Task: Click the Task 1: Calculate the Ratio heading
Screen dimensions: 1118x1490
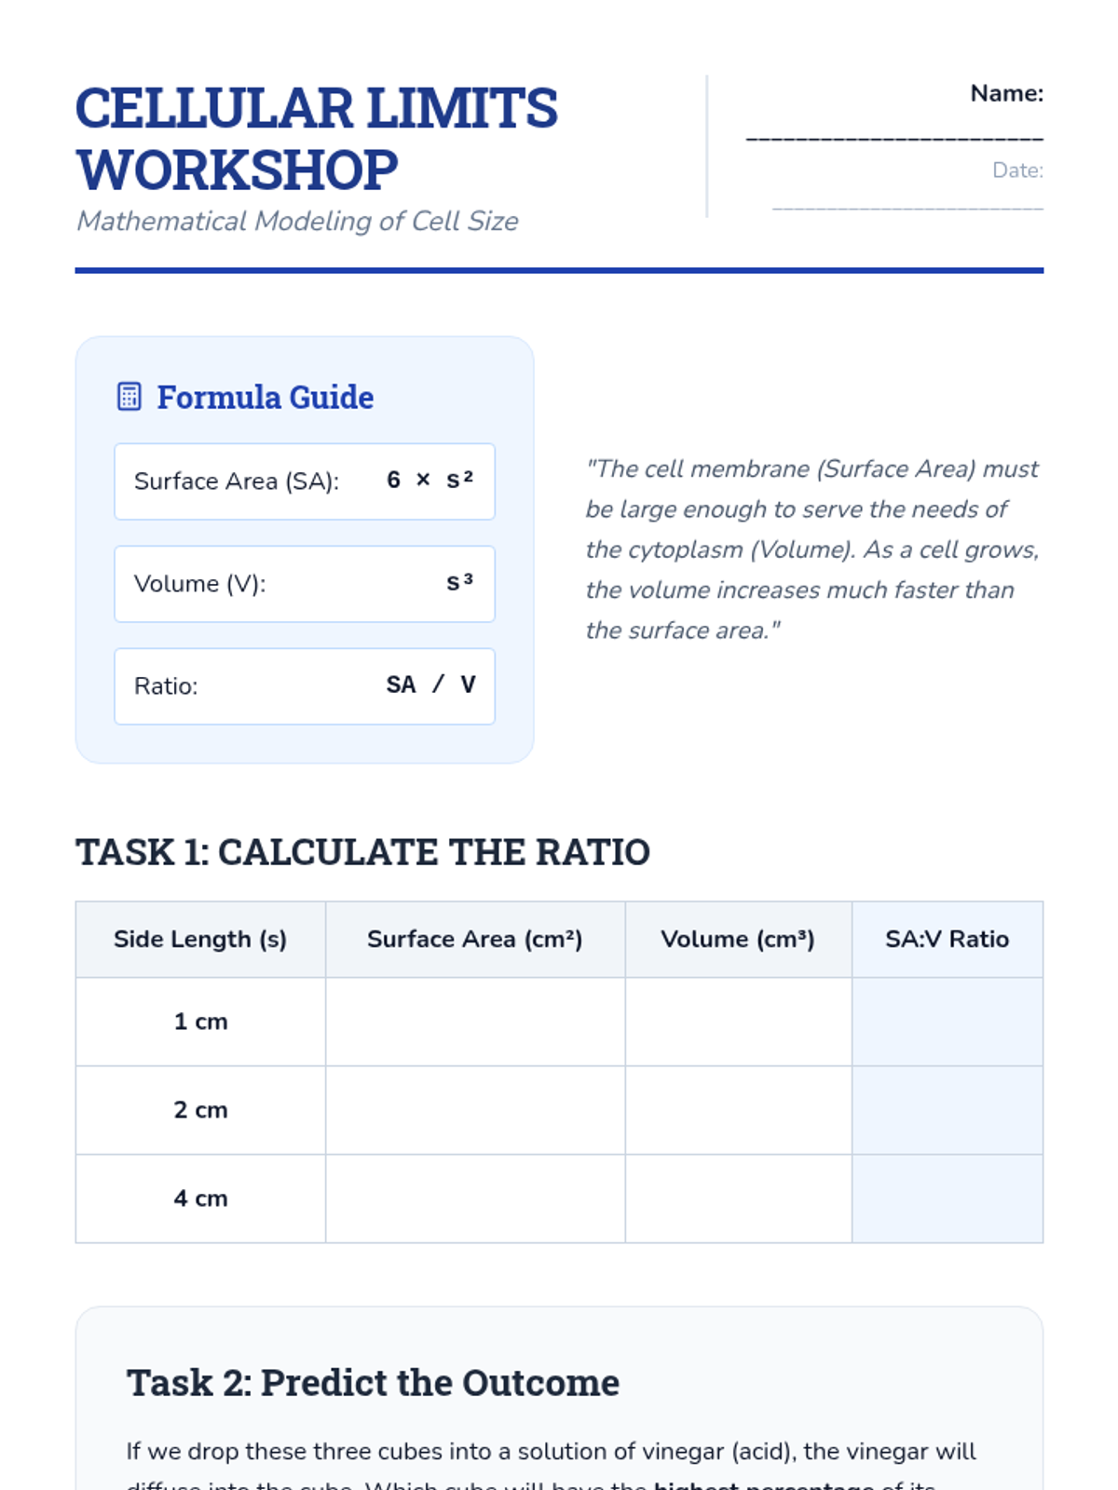Action: 362,852
